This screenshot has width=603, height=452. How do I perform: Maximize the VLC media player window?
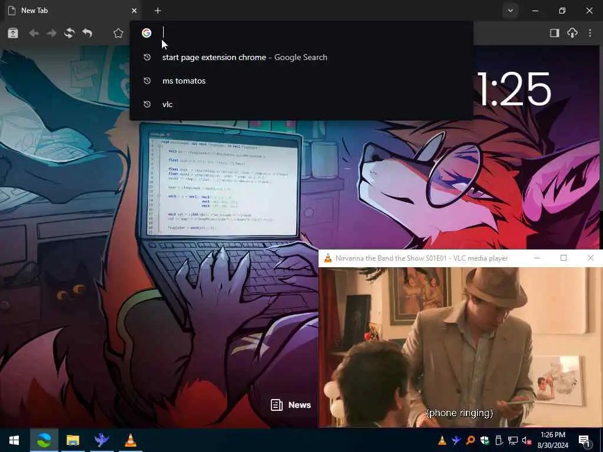tap(564, 258)
